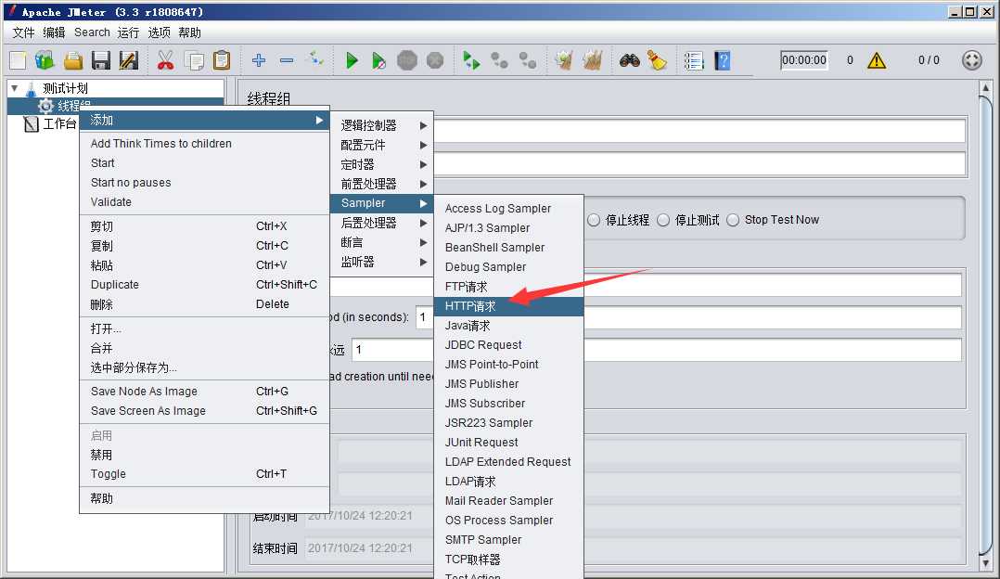This screenshot has height=579, width=1000.
Task: Choose JSR223 Sampler entry
Action: (x=509, y=423)
